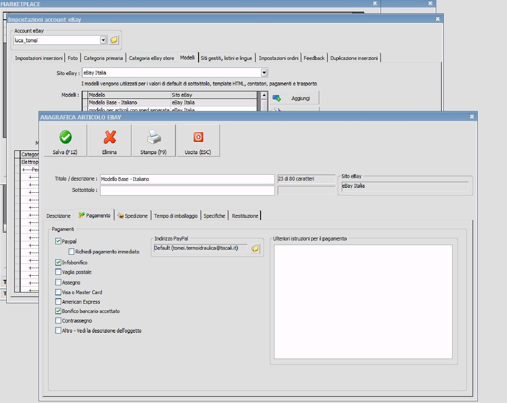Click Ulteriori istruzioni per il pagamento textbox

[x=363, y=302]
